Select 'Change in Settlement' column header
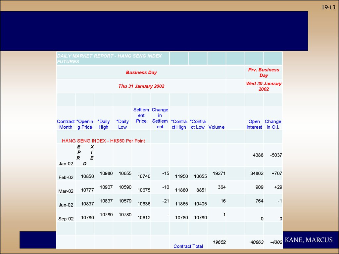The width and height of the screenshot is (339, 254). [160, 118]
